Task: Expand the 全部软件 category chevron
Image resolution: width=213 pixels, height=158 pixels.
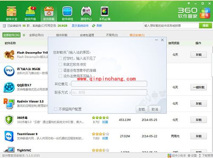Action: [24, 35]
